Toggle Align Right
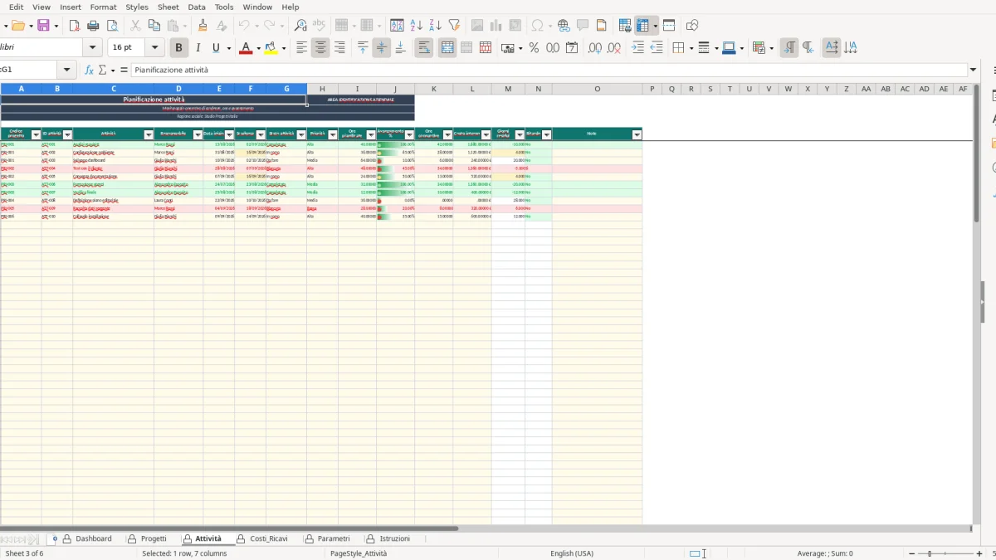Image resolution: width=996 pixels, height=560 pixels. click(x=339, y=48)
